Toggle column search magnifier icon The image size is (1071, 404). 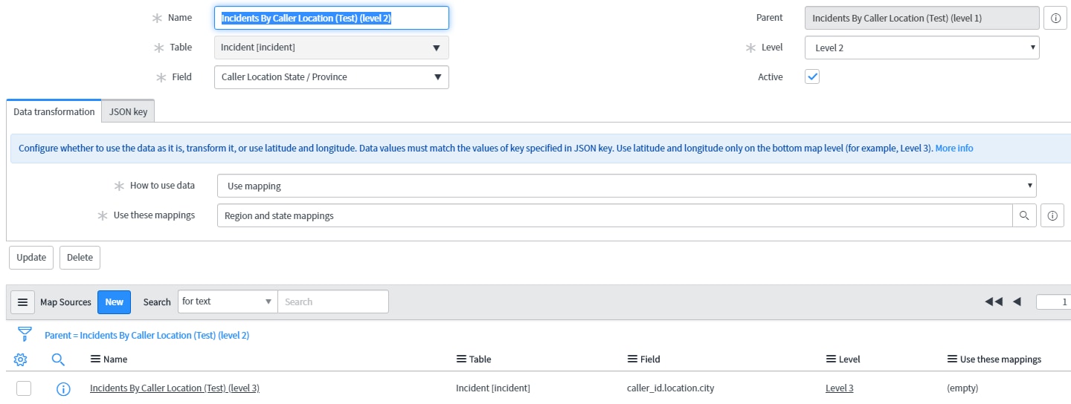[x=58, y=359]
